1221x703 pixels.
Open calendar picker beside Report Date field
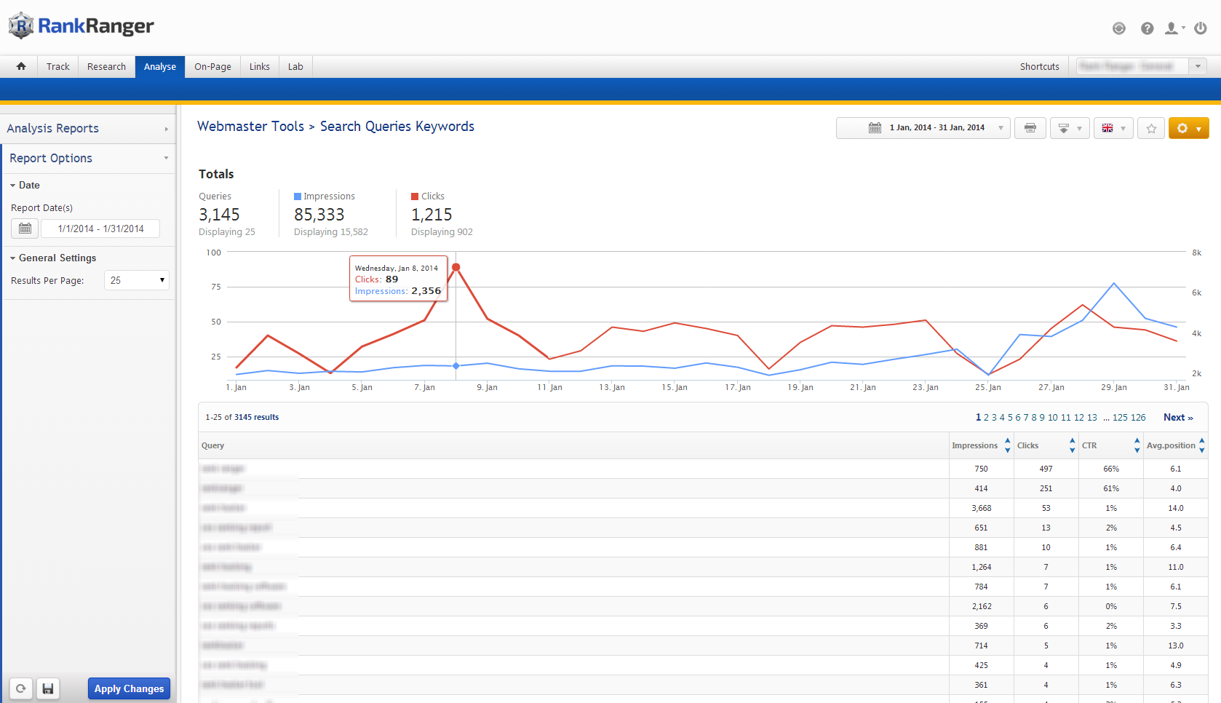(x=25, y=229)
